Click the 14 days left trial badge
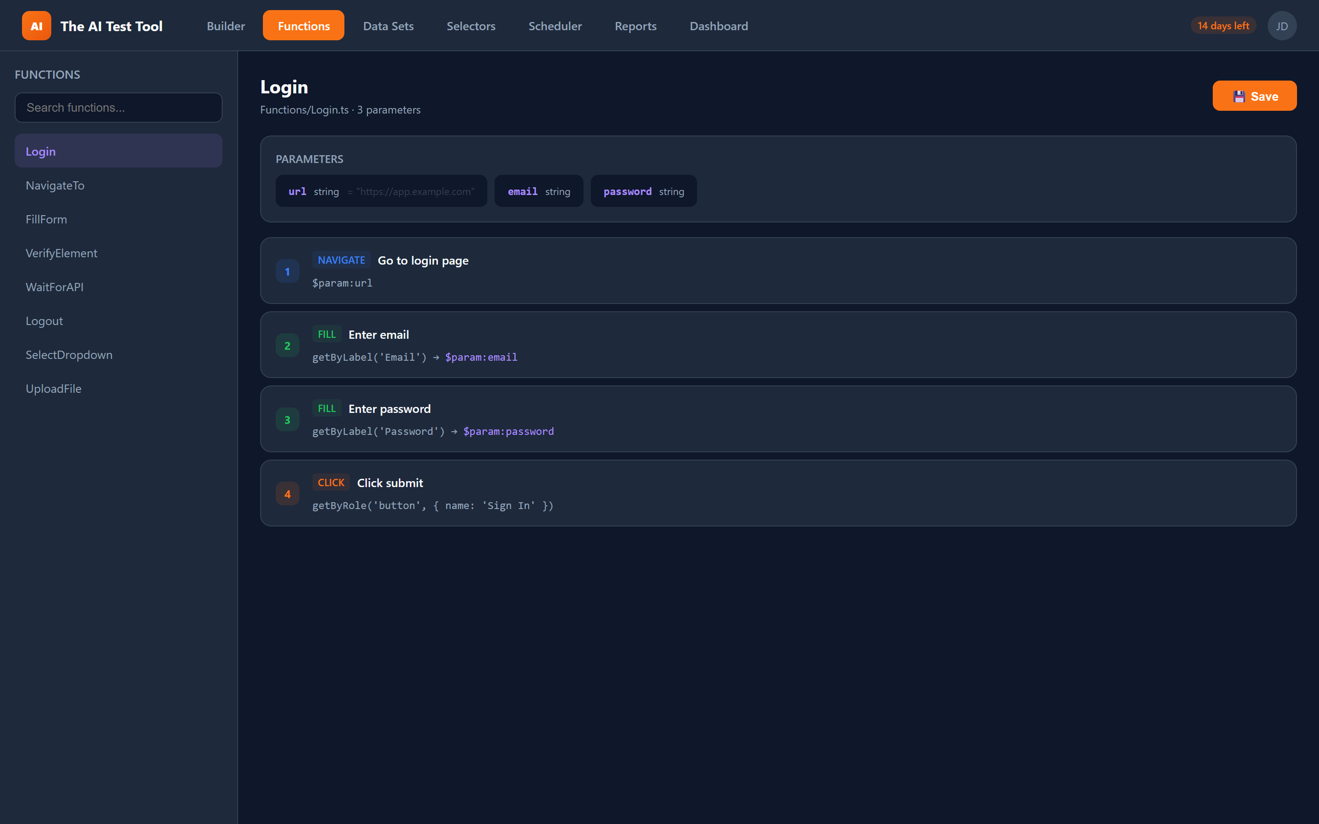This screenshot has height=824, width=1319. pyautogui.click(x=1223, y=25)
